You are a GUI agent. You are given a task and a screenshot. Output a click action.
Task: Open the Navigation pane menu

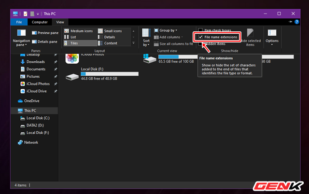21,38
